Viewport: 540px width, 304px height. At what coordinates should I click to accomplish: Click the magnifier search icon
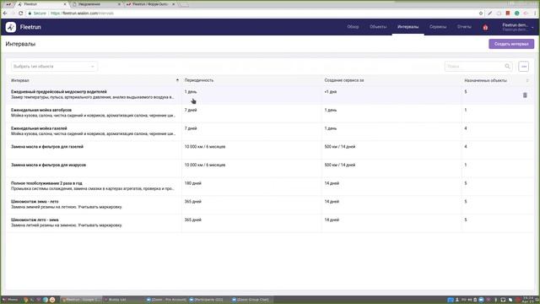(x=507, y=66)
